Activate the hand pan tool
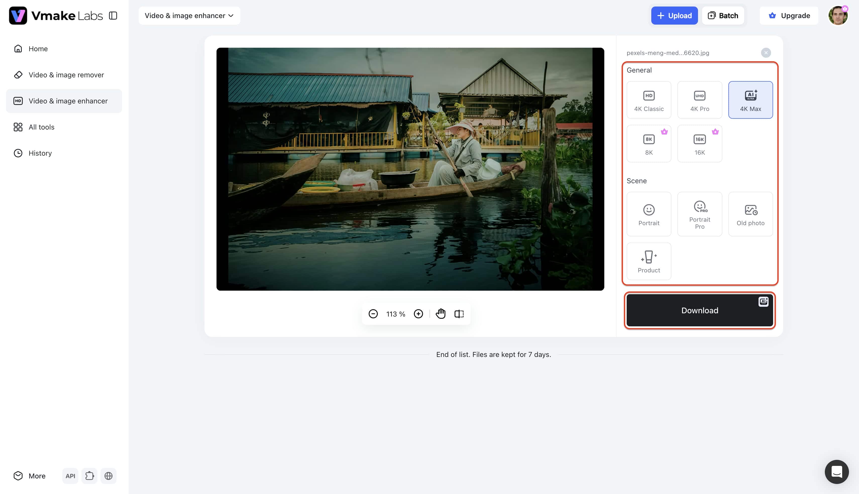The width and height of the screenshot is (859, 494). pos(441,314)
